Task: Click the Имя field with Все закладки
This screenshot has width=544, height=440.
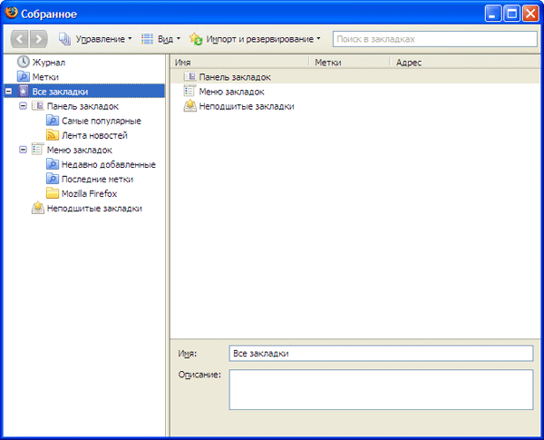Action: coord(381,353)
